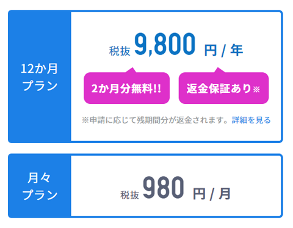Image resolution: width=293 pixels, height=228 pixels.
Task: Click the 円 / 年 unit text
Action: point(223,50)
